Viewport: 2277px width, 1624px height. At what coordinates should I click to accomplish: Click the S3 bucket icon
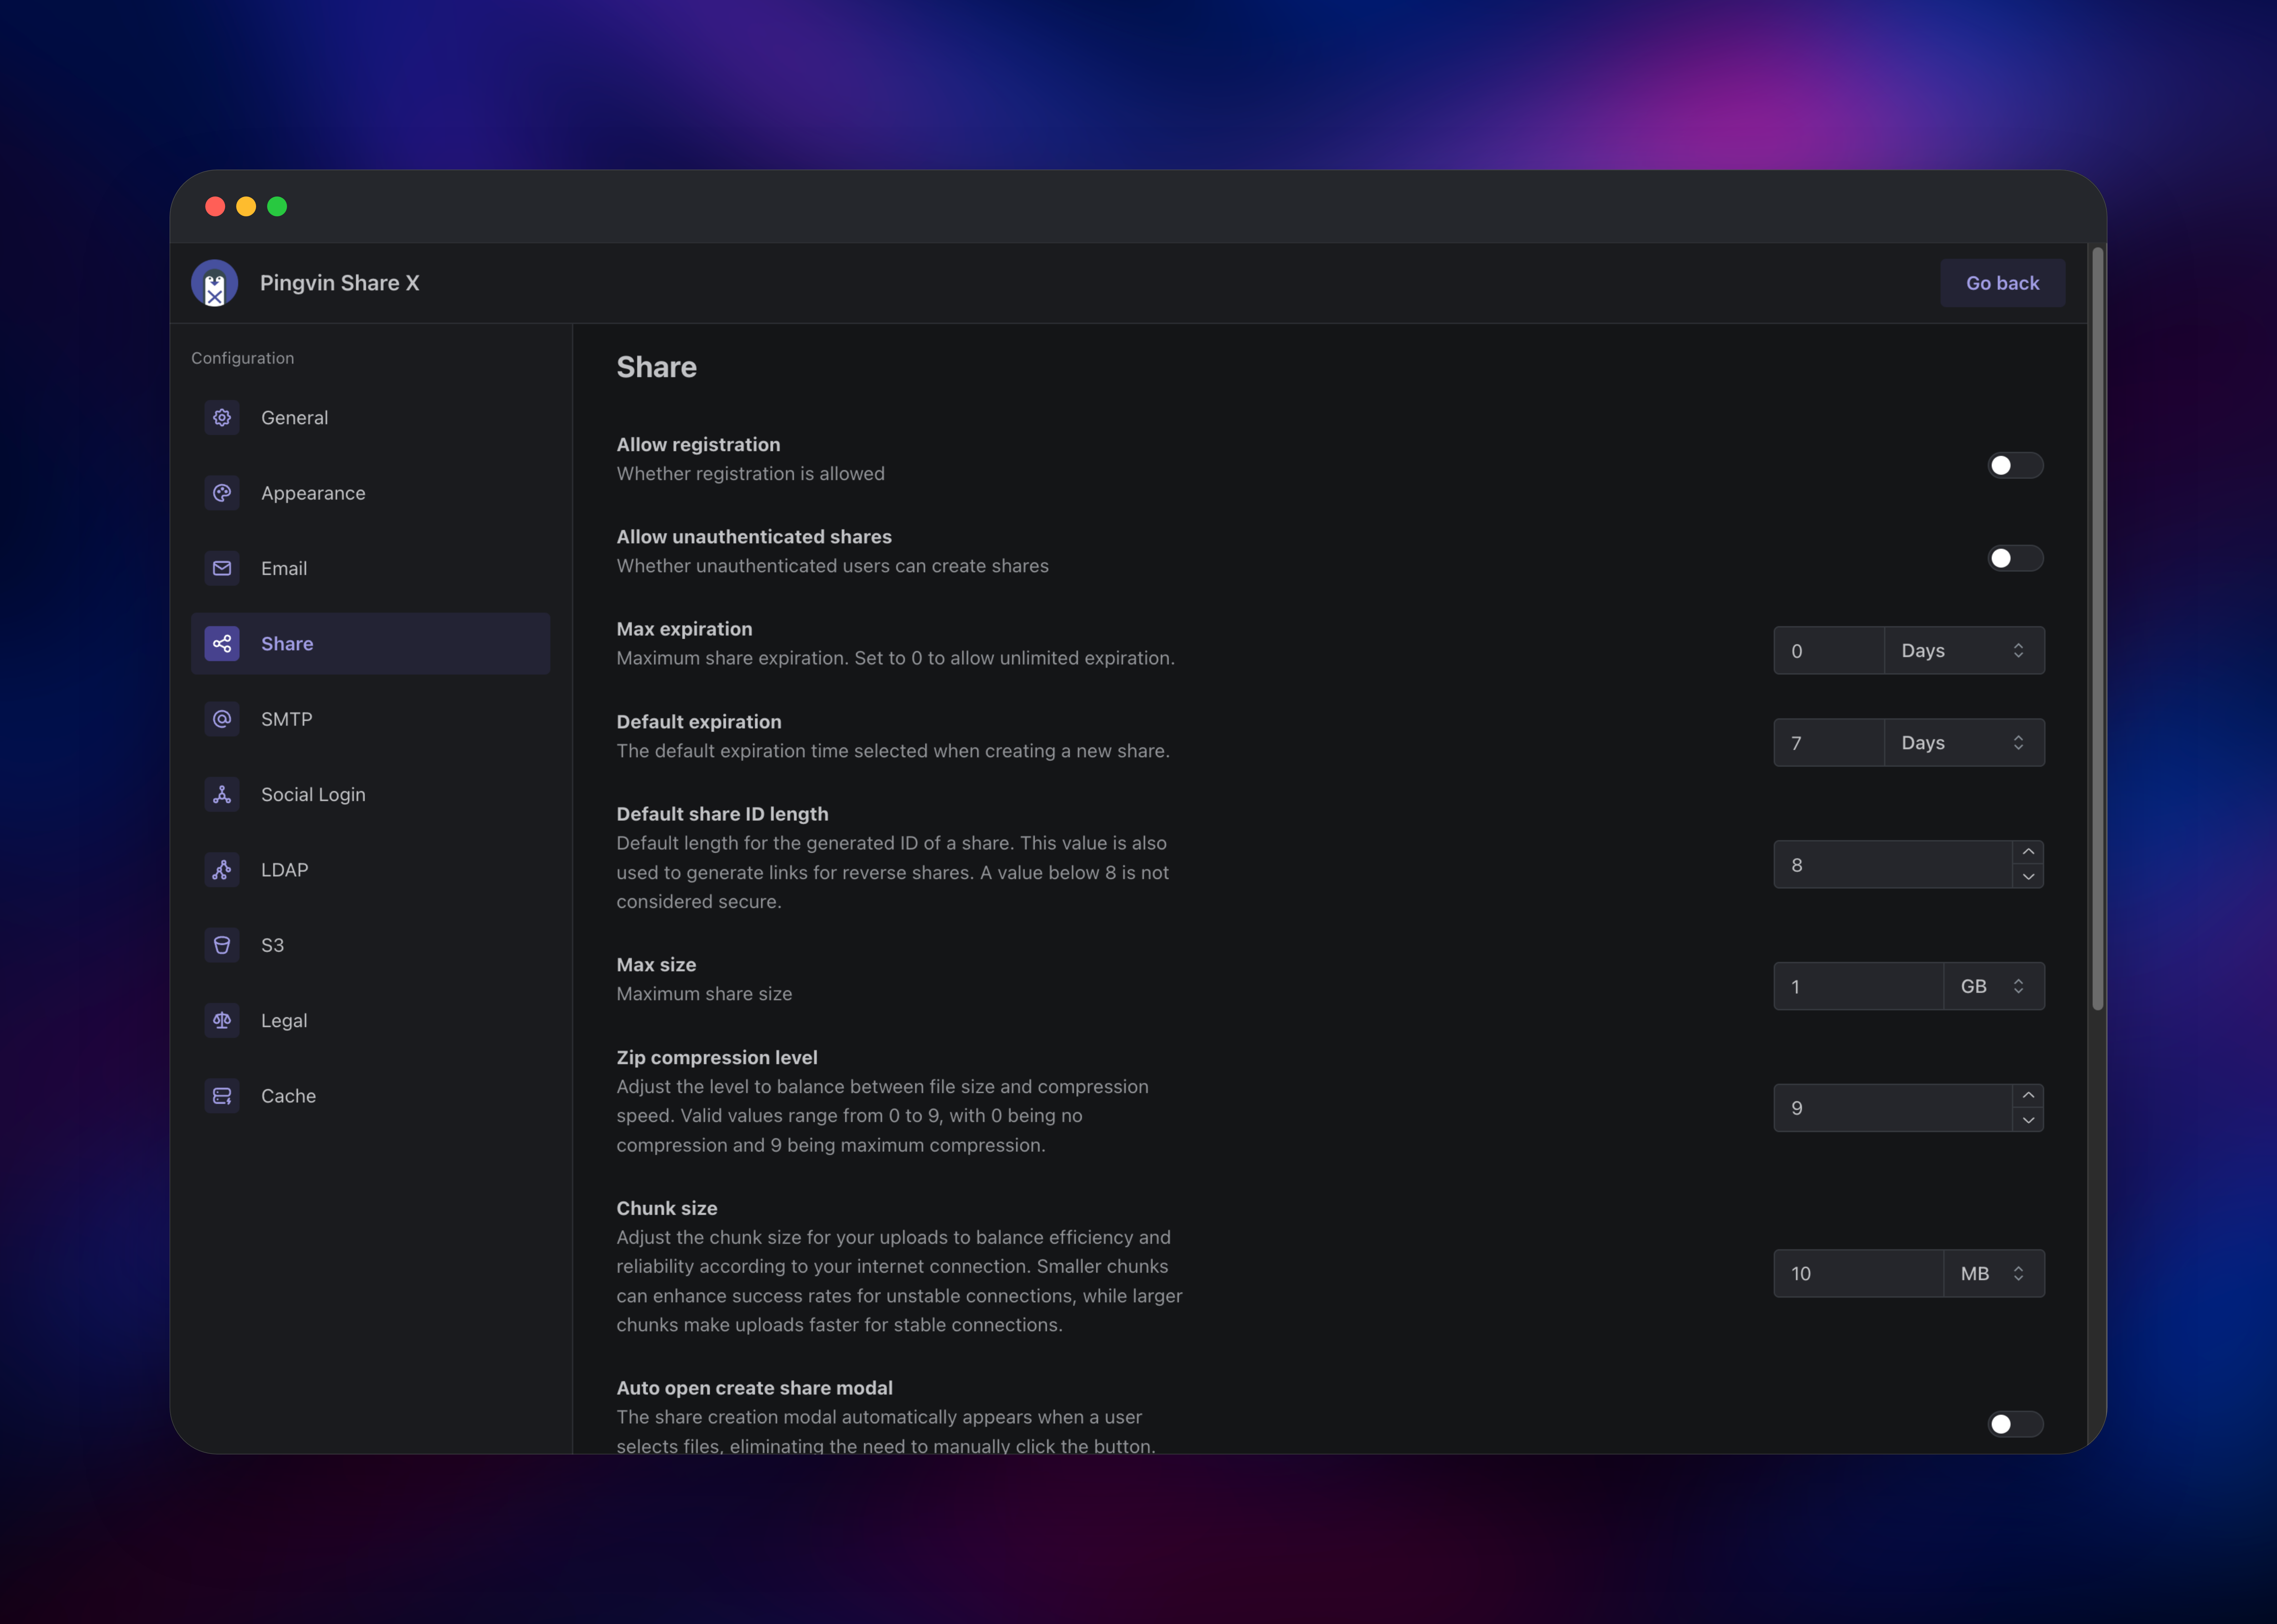(x=222, y=945)
